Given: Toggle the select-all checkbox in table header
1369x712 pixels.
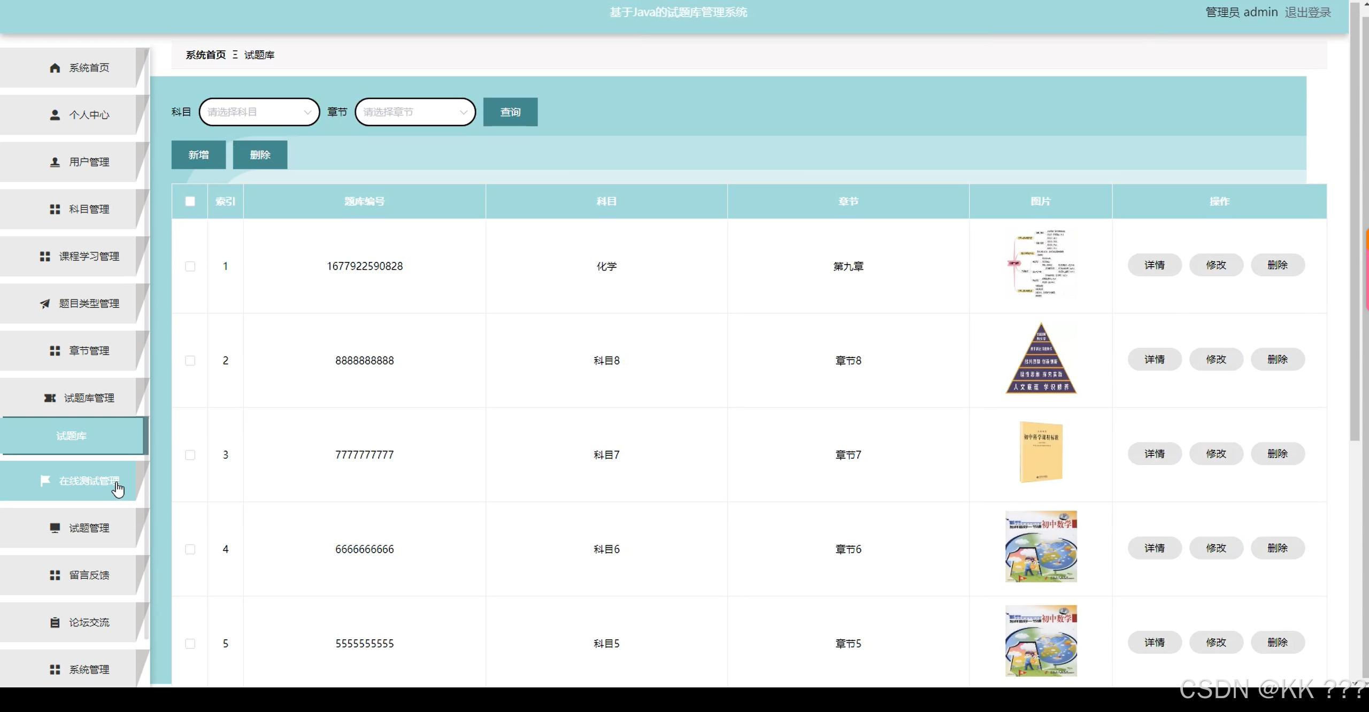Looking at the screenshot, I should click(190, 202).
